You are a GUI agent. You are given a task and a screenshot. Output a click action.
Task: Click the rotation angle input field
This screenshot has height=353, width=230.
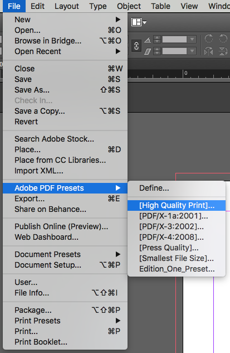(174, 40)
